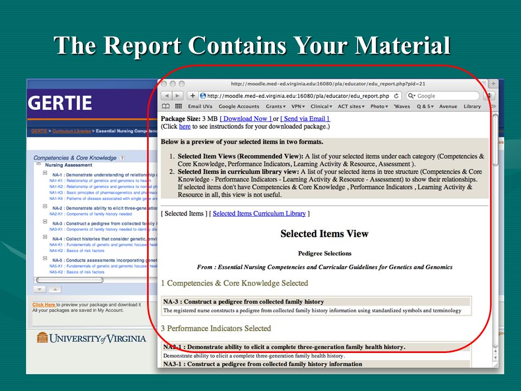Click the help question mark beside Competencies & Core Knowledge
Image resolution: width=521 pixels, height=391 pixels.
click(x=122, y=158)
